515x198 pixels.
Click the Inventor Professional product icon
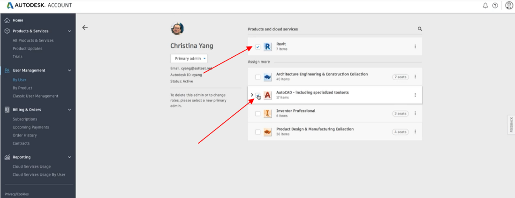coord(268,114)
